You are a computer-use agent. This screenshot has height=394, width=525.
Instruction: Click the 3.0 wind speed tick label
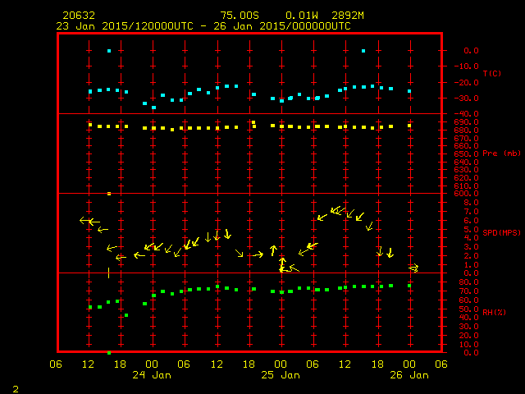click(x=471, y=247)
